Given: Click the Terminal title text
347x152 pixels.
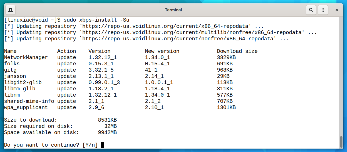Looking at the screenshot, I should [173, 10].
